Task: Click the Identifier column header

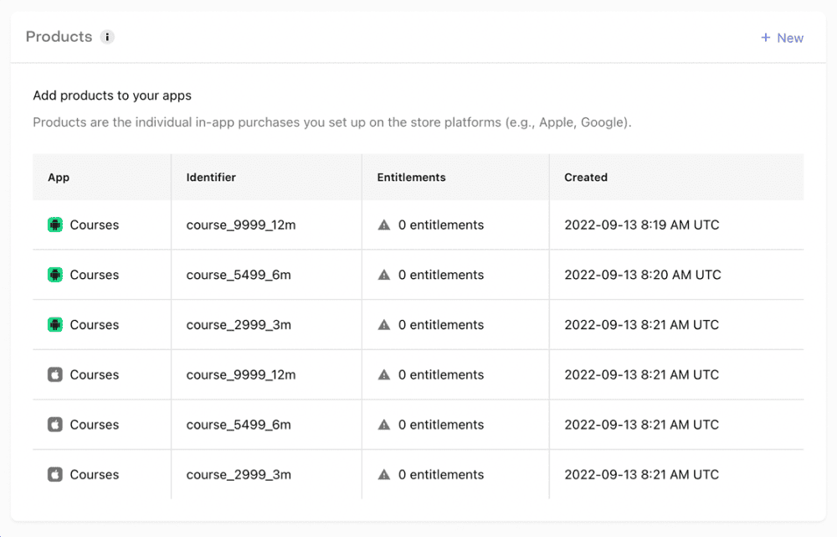Action: pos(211,178)
